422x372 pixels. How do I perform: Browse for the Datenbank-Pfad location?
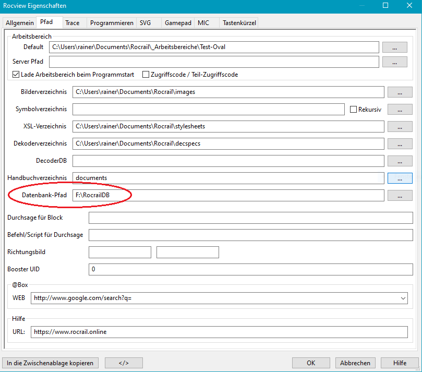tap(400, 196)
